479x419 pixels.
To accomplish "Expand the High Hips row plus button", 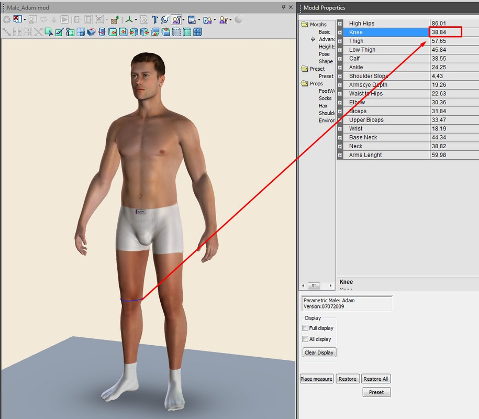I will click(x=340, y=23).
